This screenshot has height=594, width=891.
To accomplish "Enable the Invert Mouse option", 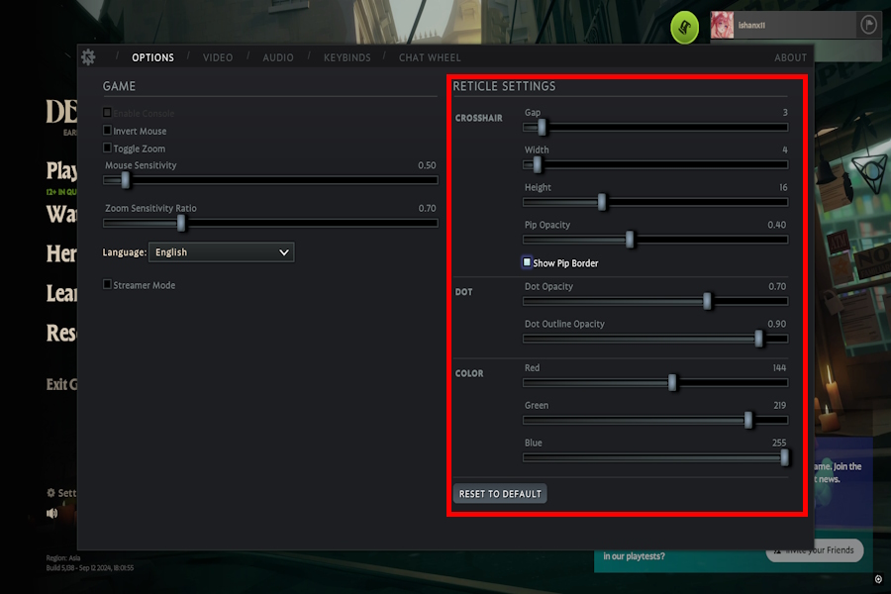I will tap(106, 131).
